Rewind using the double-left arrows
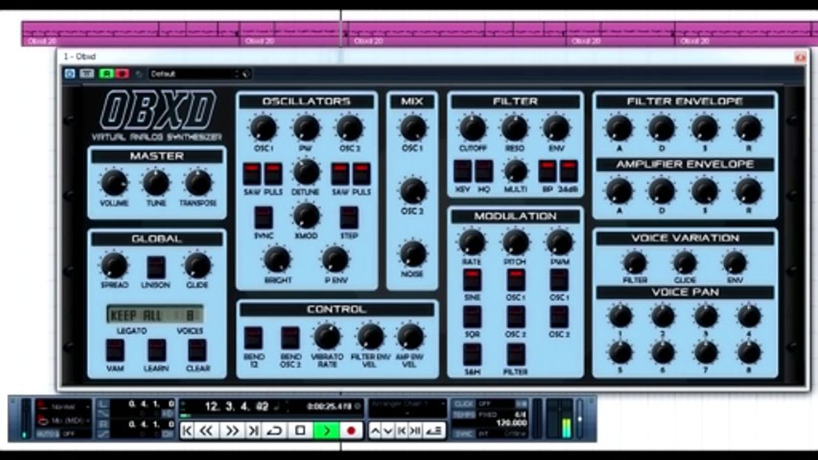The width and height of the screenshot is (818, 460). (x=207, y=431)
